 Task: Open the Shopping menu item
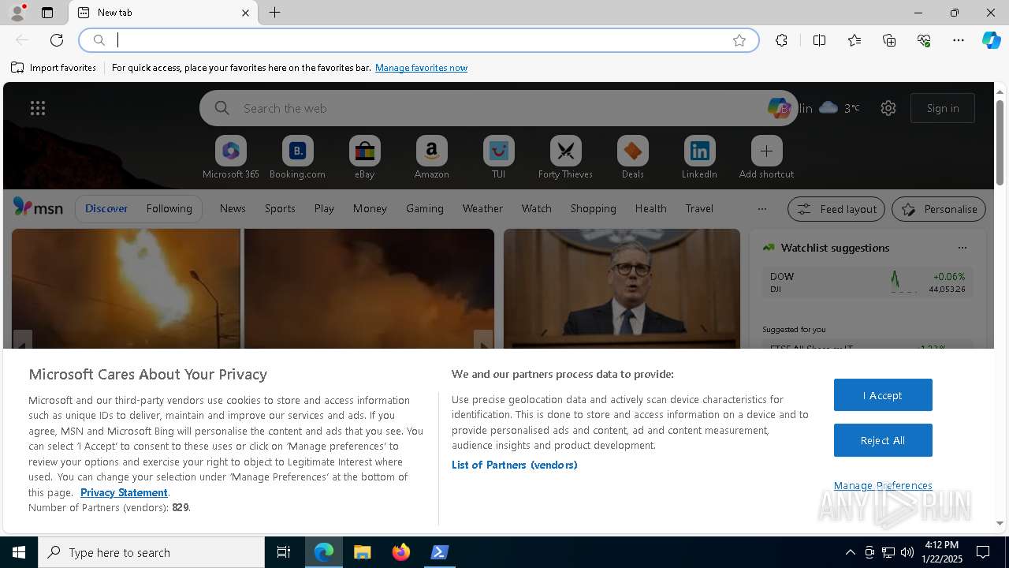[593, 208]
